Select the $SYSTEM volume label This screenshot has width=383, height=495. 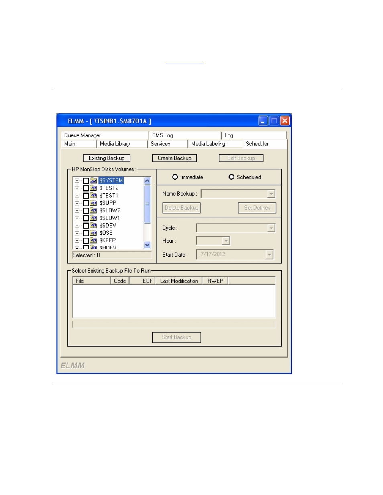(x=111, y=181)
